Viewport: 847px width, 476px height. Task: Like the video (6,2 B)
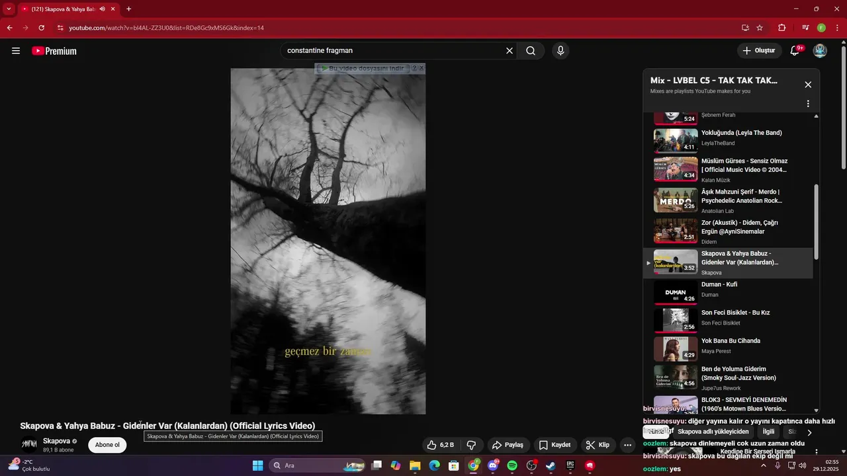441,445
